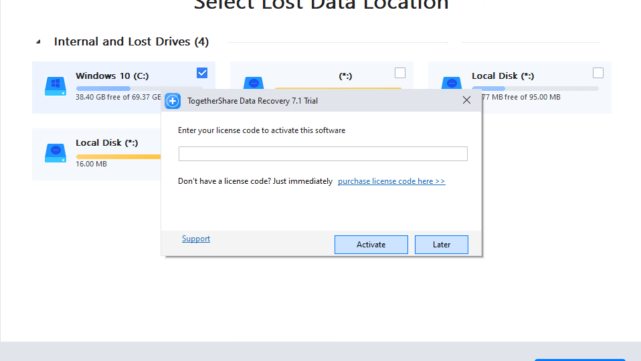This screenshot has height=361, width=641.
Task: Click the '38.40 GB free of 69.37 GB' text
Action: point(118,97)
